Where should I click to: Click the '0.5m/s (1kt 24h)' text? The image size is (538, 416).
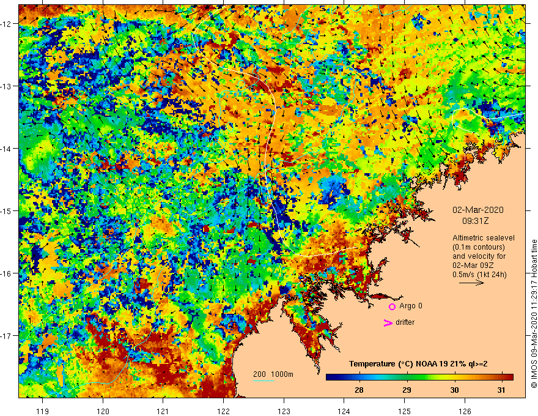click(x=479, y=275)
